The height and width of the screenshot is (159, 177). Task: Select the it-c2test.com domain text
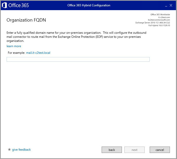point(164,17)
